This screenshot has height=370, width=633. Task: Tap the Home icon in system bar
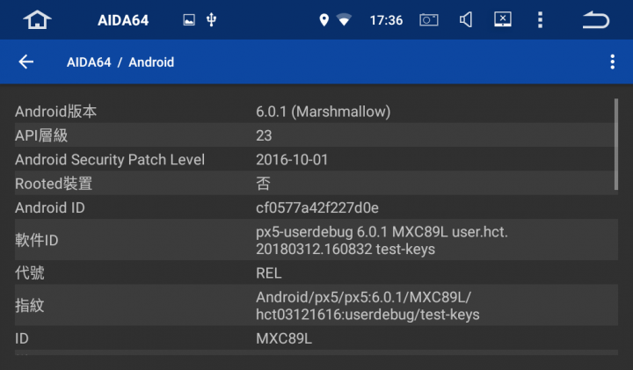37,19
